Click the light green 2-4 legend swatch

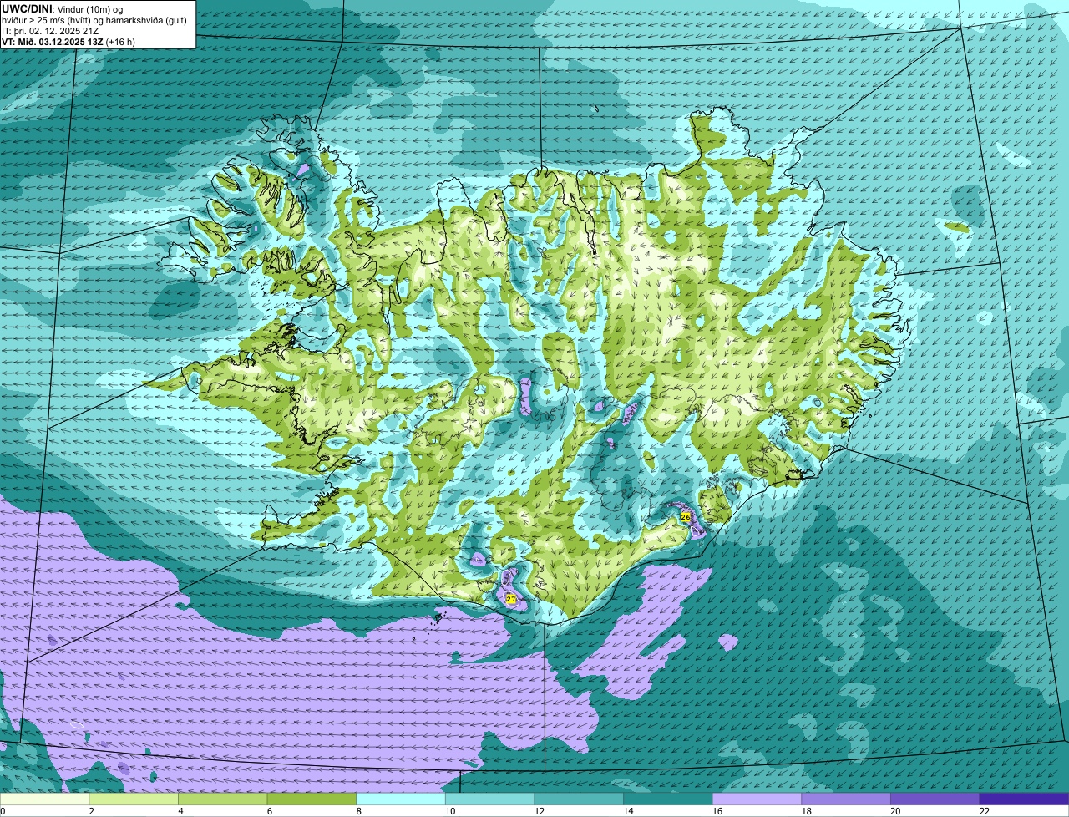[134, 799]
